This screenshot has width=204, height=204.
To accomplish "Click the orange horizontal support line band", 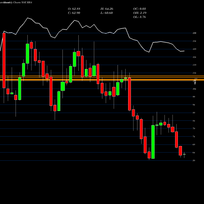I will [102, 78].
